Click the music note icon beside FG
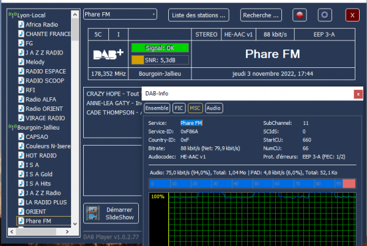Viewport: 367px width, 246px height. point(21,43)
